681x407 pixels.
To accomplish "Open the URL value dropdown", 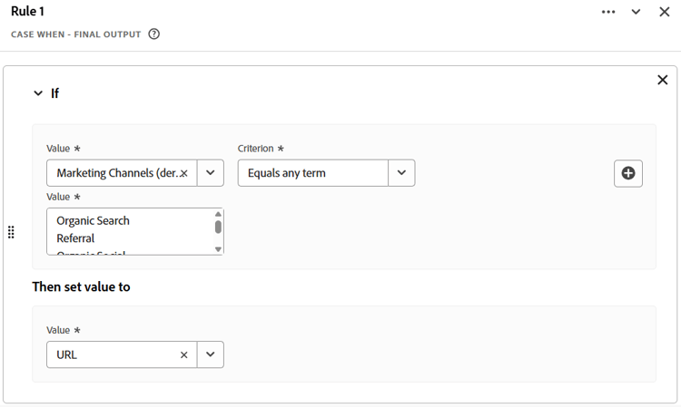I will [211, 354].
